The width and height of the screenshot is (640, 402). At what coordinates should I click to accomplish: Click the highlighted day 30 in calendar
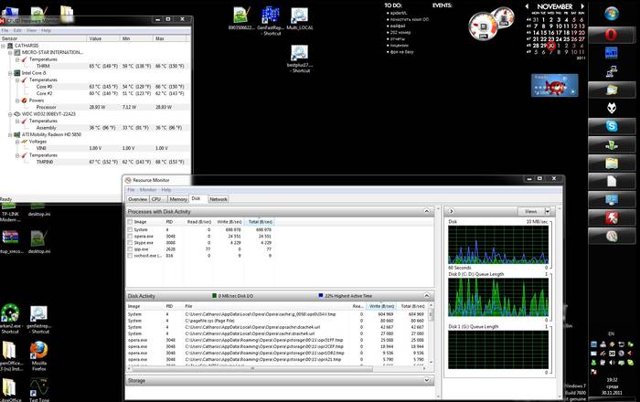[x=551, y=46]
